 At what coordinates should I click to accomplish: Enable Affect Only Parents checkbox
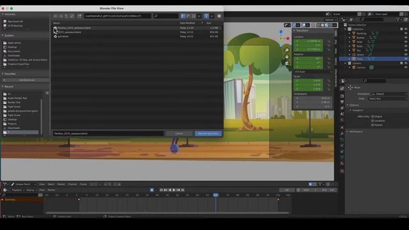coord(373,125)
